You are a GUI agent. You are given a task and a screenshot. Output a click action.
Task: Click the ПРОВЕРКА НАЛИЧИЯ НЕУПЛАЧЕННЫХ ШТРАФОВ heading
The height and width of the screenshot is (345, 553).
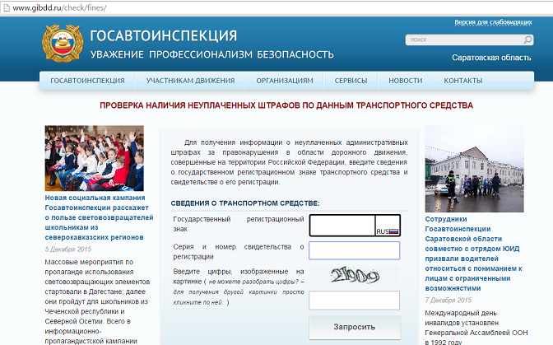coord(286,105)
